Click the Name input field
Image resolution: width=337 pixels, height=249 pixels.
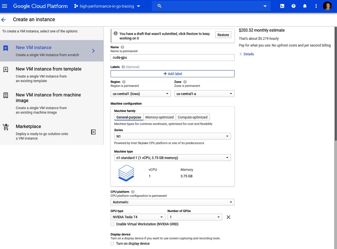(x=172, y=58)
